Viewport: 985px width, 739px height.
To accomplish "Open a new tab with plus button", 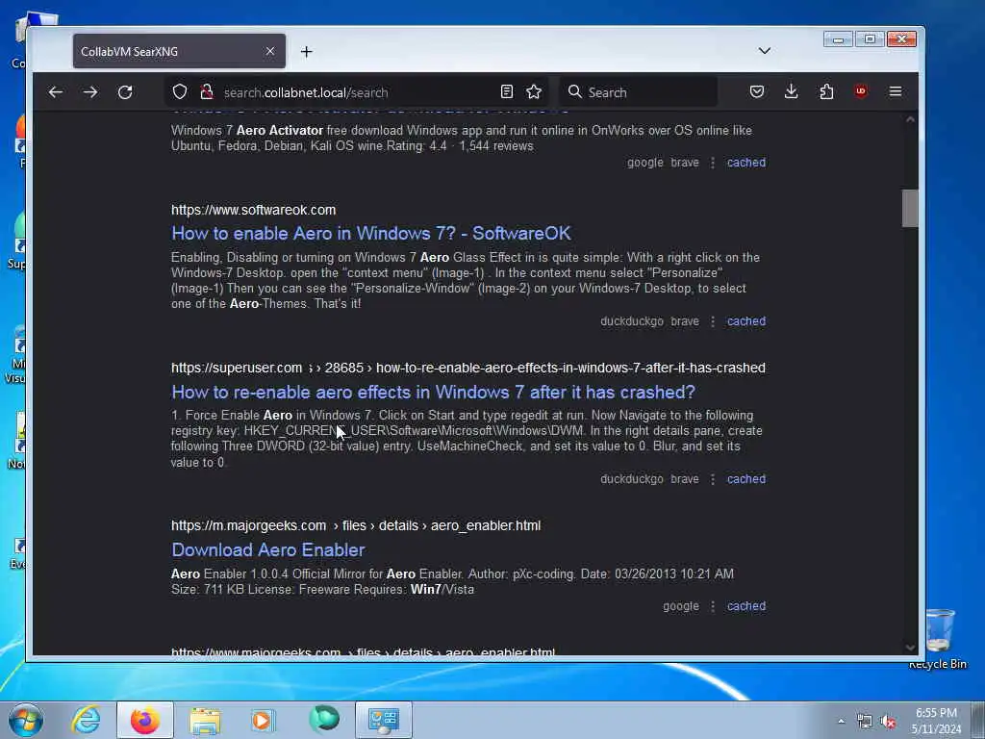I will click(x=307, y=52).
